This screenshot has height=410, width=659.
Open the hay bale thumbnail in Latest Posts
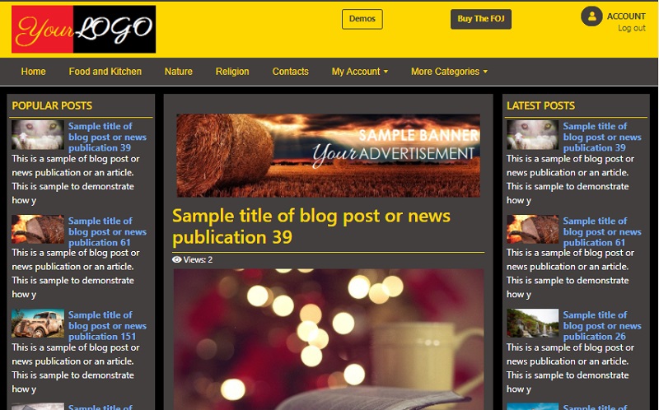(532, 230)
